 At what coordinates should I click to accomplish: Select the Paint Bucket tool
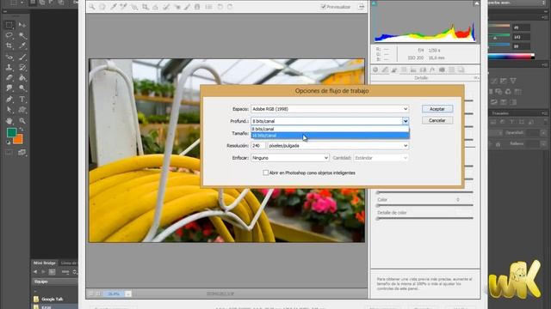pos(22,78)
